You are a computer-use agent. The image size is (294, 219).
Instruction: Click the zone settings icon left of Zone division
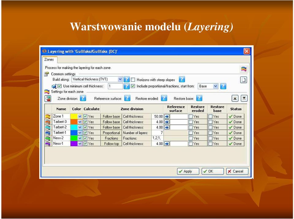[x=48, y=98]
